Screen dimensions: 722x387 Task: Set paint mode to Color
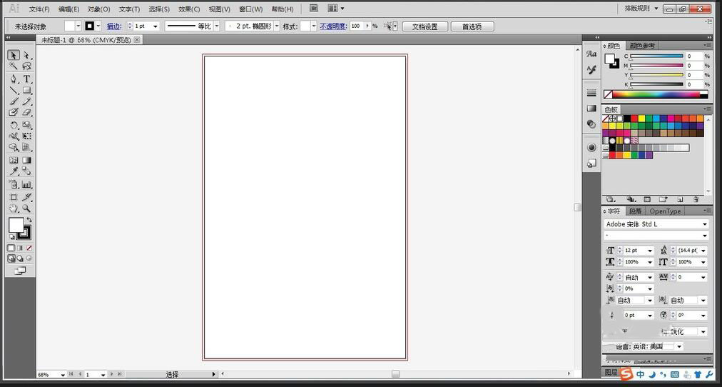[11, 248]
